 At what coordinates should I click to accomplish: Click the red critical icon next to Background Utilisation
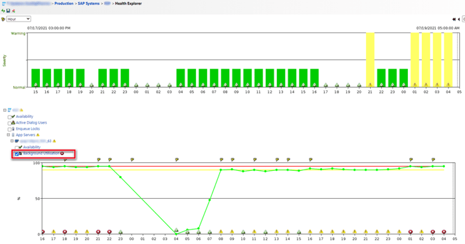click(62, 154)
